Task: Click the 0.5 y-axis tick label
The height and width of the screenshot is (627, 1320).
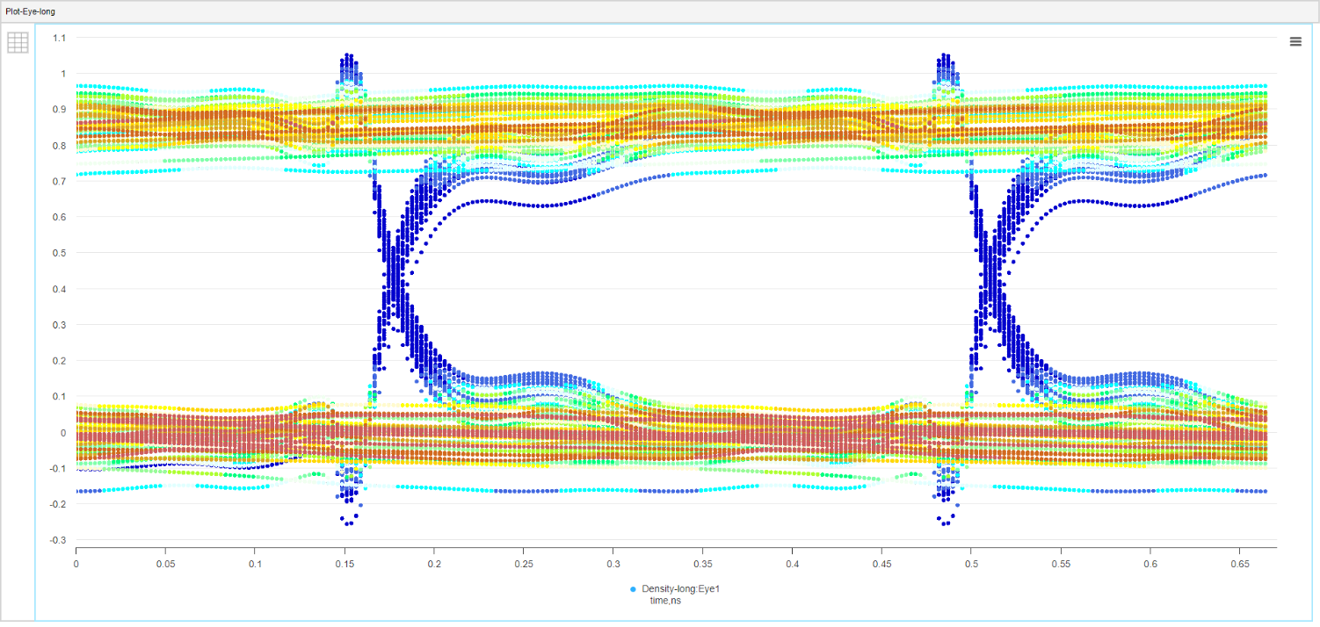Action: pyautogui.click(x=60, y=253)
